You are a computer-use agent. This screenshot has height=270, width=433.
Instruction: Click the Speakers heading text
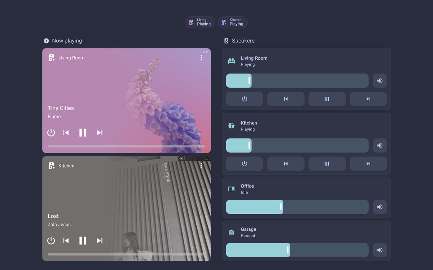[243, 41]
